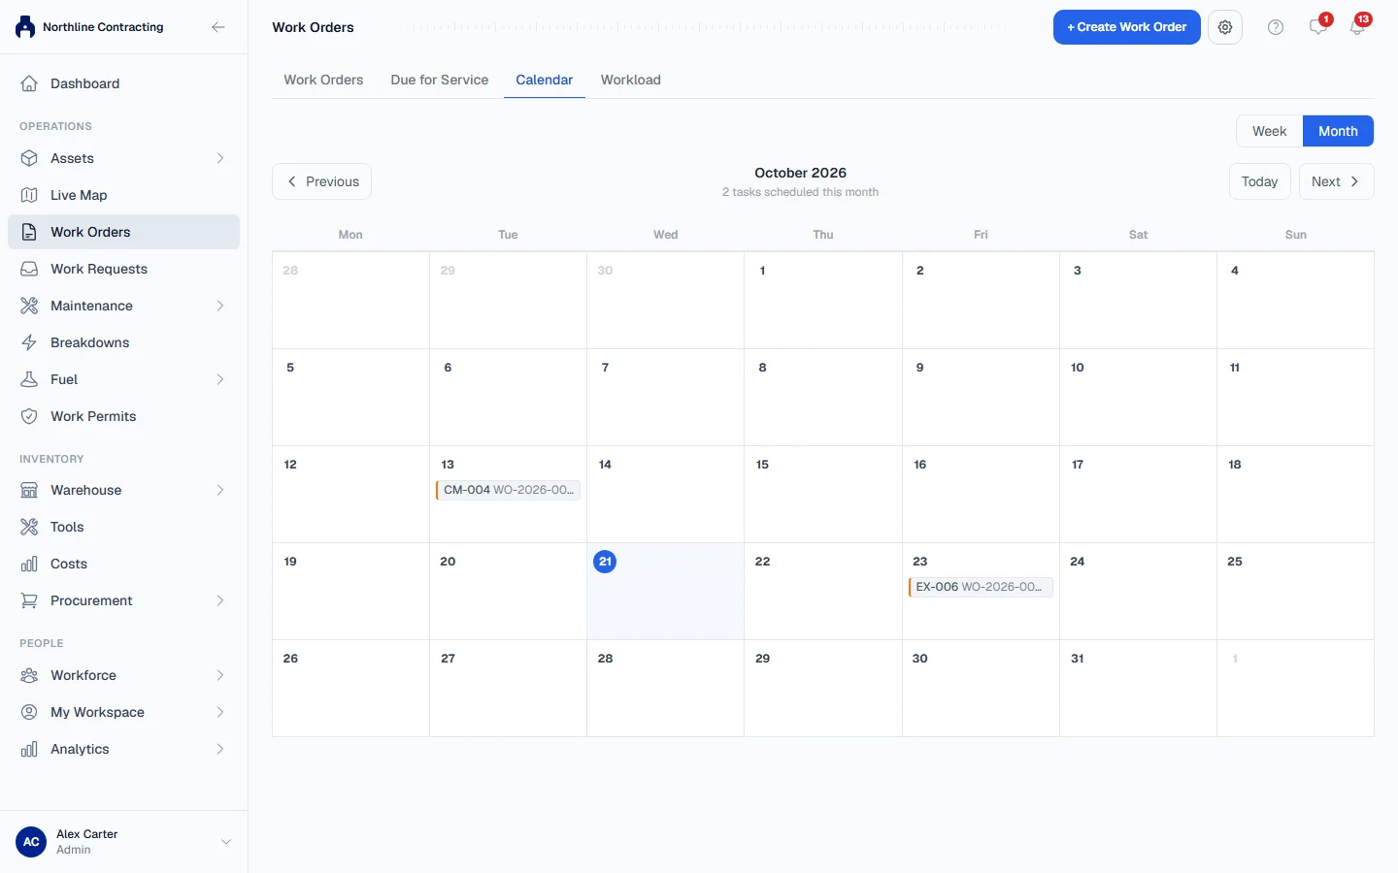
Task: Click Create Work Order button
Action: (x=1126, y=27)
